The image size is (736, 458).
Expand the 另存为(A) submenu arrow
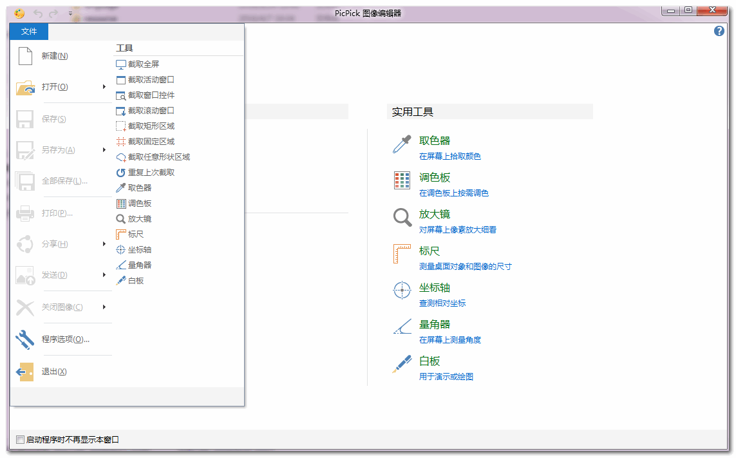tap(104, 150)
